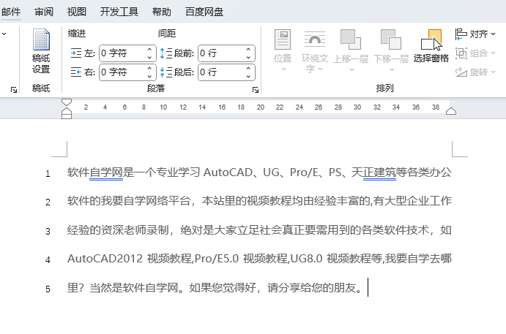Image resolution: width=506 pixels, height=334 pixels.
Task: Expand the 位置 dropdown arrow
Action: click(283, 69)
